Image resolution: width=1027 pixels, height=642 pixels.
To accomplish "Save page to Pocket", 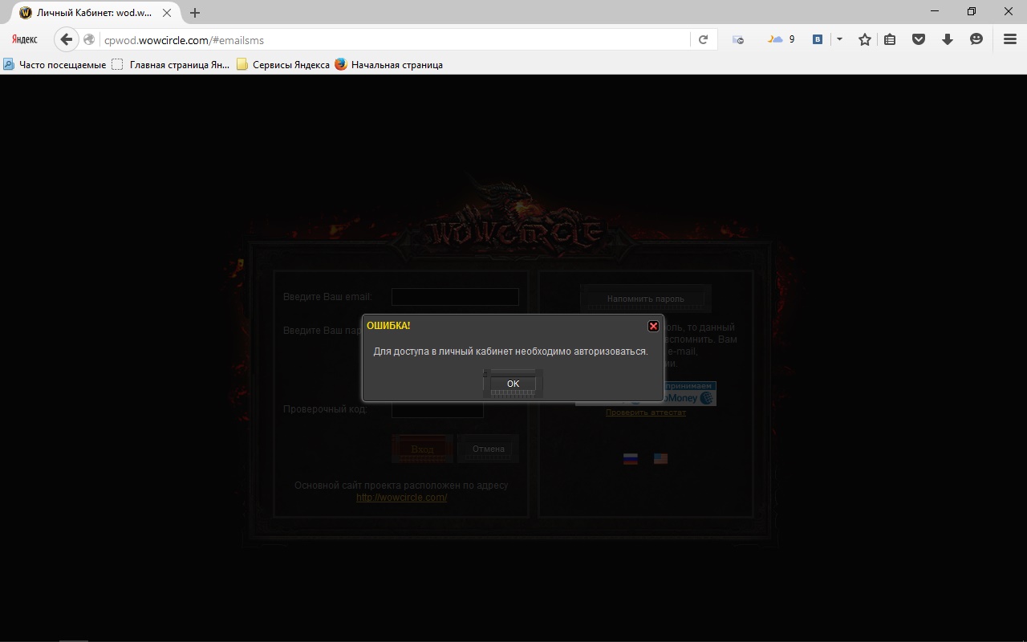I will pos(919,39).
